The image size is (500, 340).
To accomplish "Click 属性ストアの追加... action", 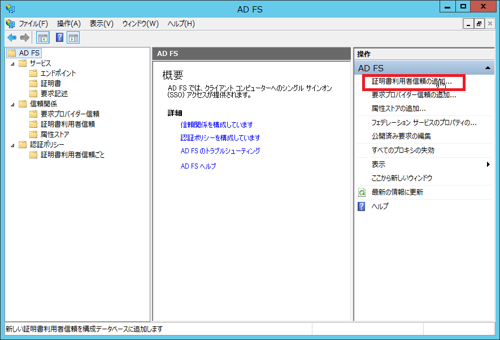I will tap(399, 109).
